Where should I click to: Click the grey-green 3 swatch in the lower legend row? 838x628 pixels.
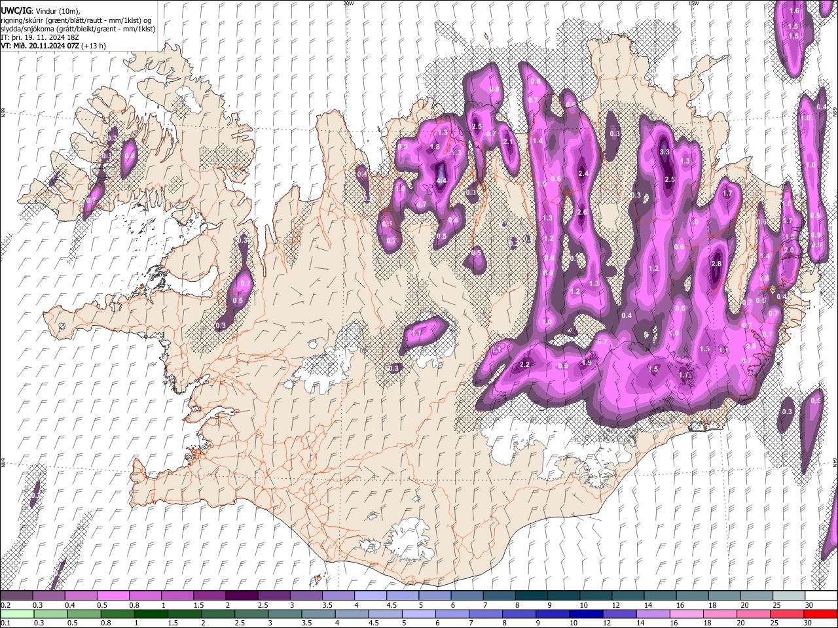coord(285,614)
